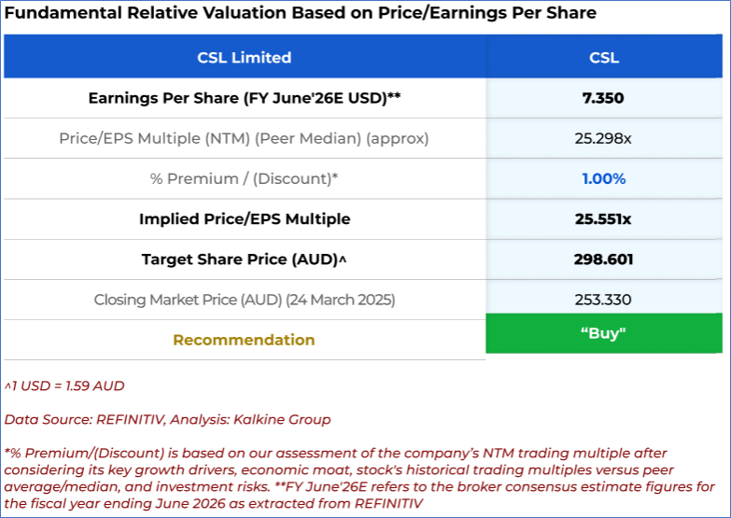Click the Fundamental Relative Valuation title

[x=301, y=13]
